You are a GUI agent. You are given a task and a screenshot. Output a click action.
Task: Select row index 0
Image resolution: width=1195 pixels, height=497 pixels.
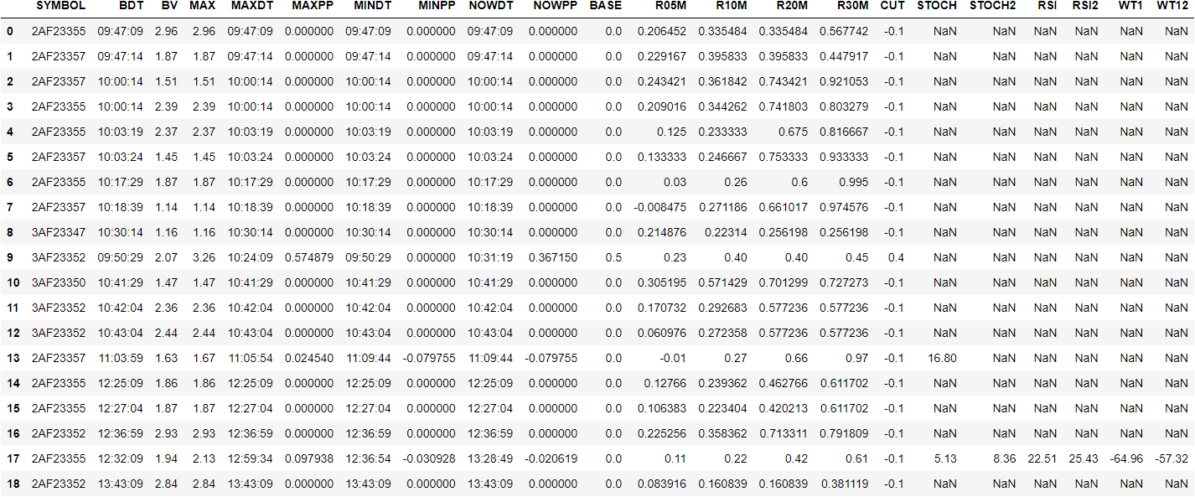coord(9,32)
